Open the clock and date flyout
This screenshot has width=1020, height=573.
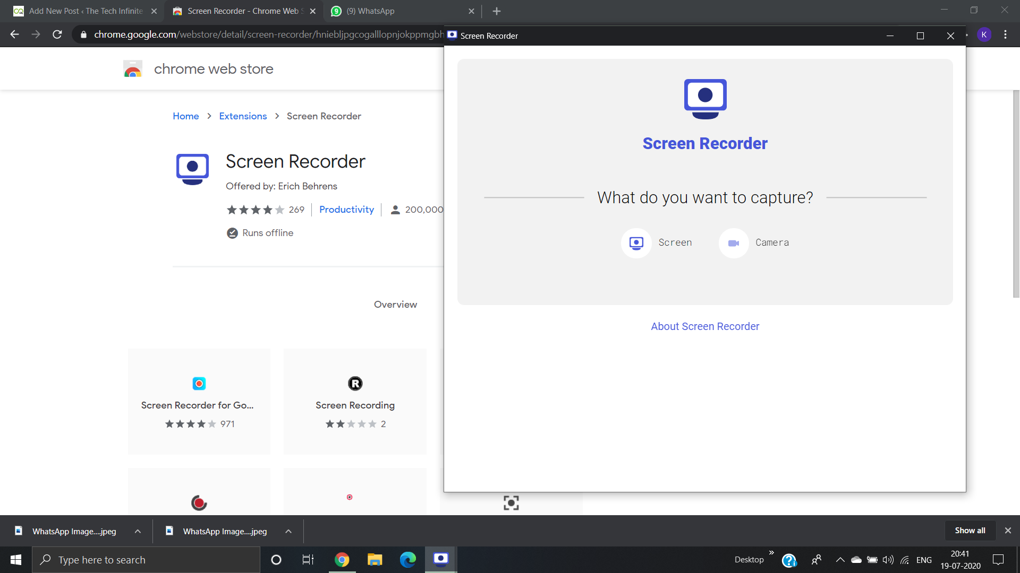tap(960, 560)
